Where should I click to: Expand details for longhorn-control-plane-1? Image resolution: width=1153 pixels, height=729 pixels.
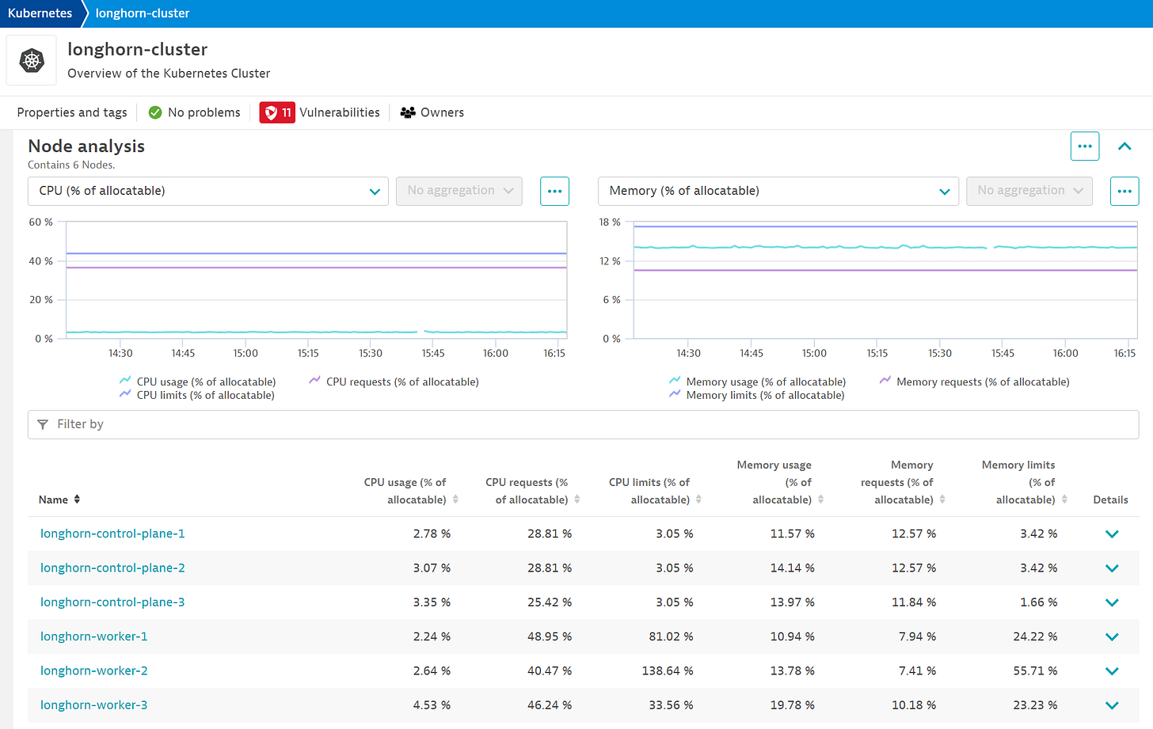(x=1112, y=534)
